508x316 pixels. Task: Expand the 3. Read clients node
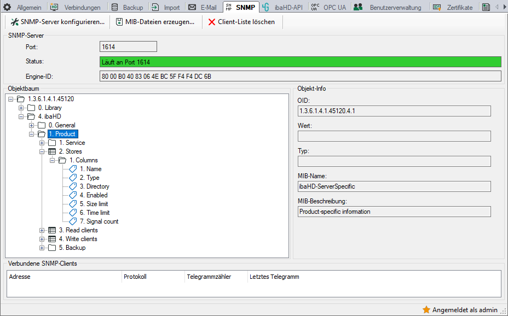click(42, 230)
